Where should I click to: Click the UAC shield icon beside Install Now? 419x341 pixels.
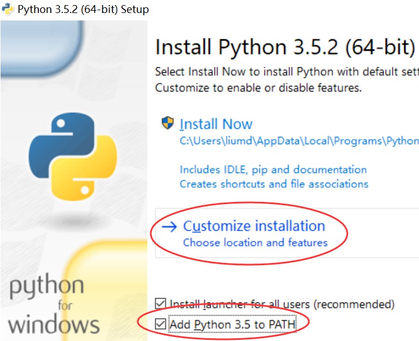[x=168, y=123]
